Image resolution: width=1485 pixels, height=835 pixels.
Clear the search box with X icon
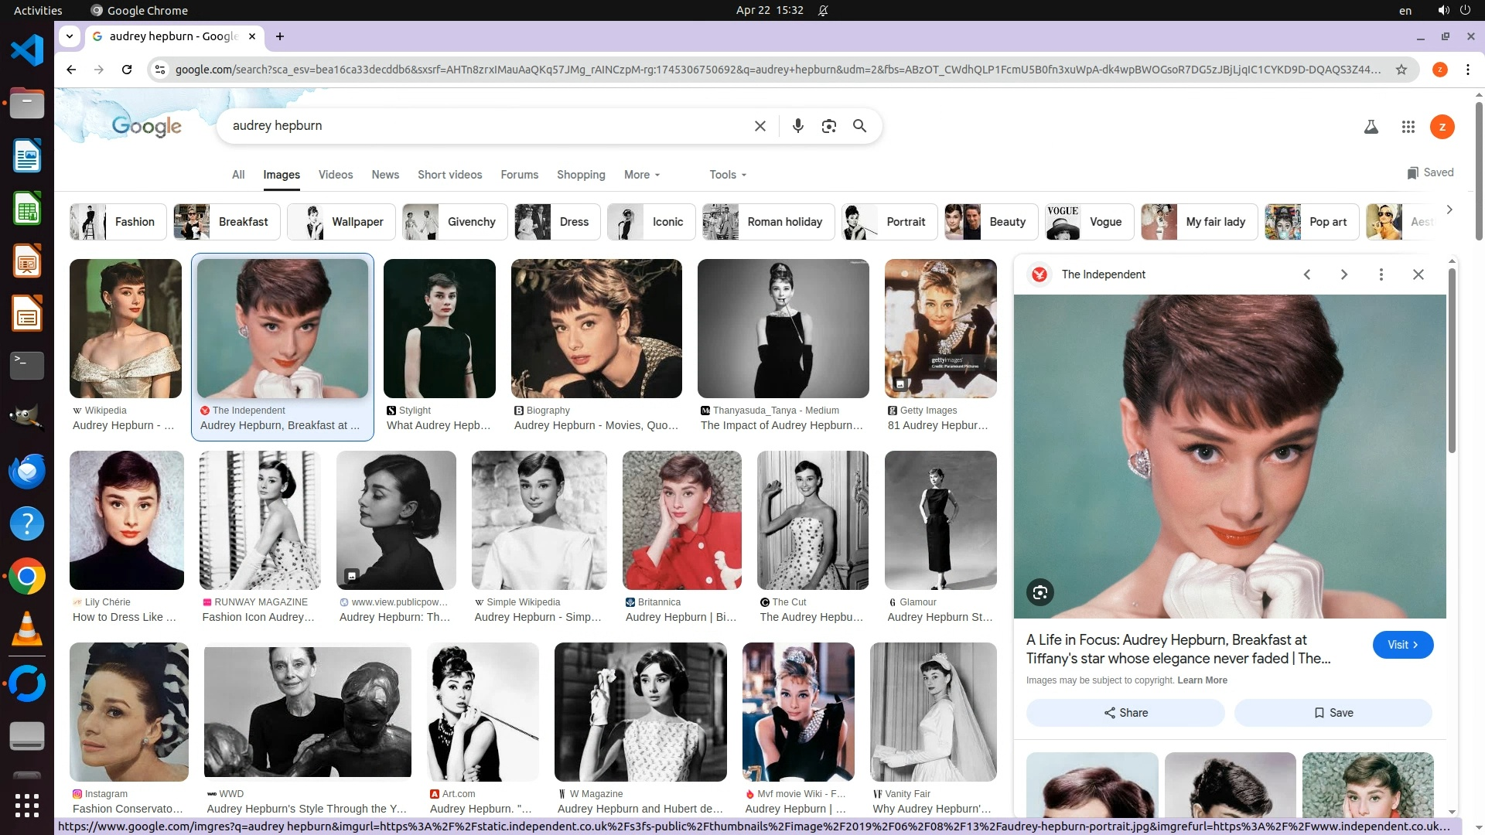[x=760, y=126]
